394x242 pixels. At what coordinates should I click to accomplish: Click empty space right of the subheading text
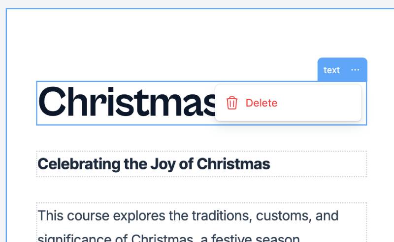(320, 164)
